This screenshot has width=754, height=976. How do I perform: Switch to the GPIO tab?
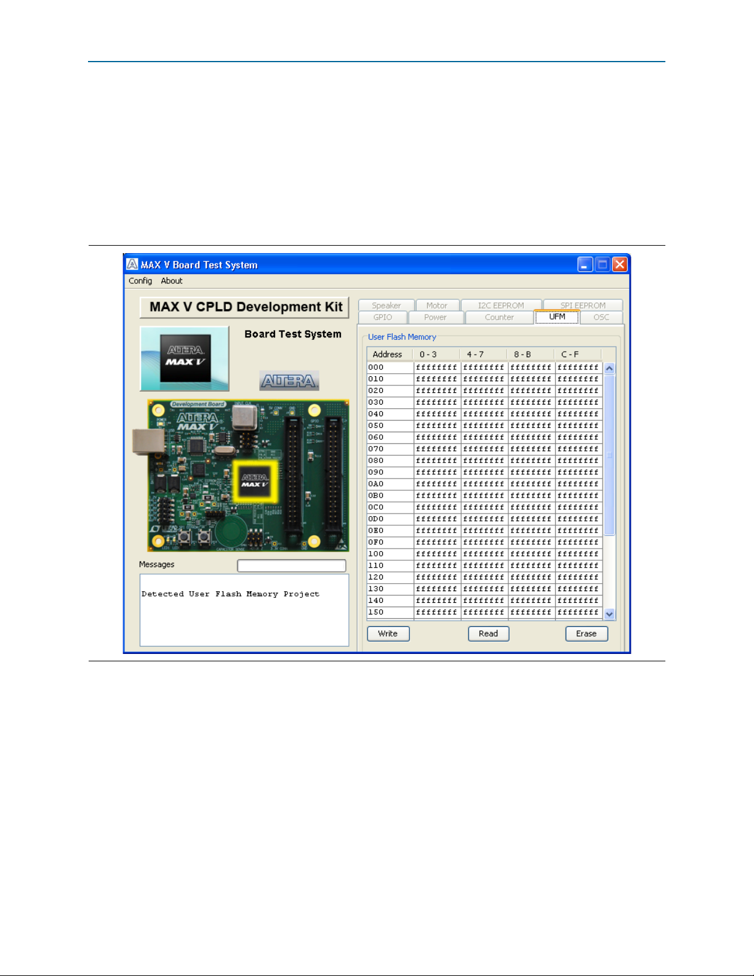383,317
